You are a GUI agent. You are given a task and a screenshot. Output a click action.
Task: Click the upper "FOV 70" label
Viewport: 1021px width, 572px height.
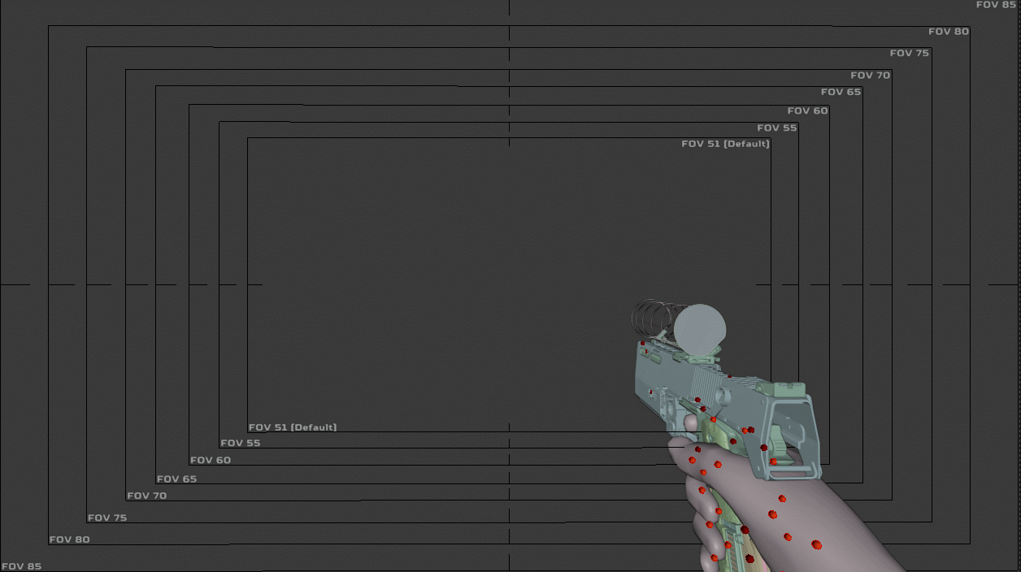(871, 76)
